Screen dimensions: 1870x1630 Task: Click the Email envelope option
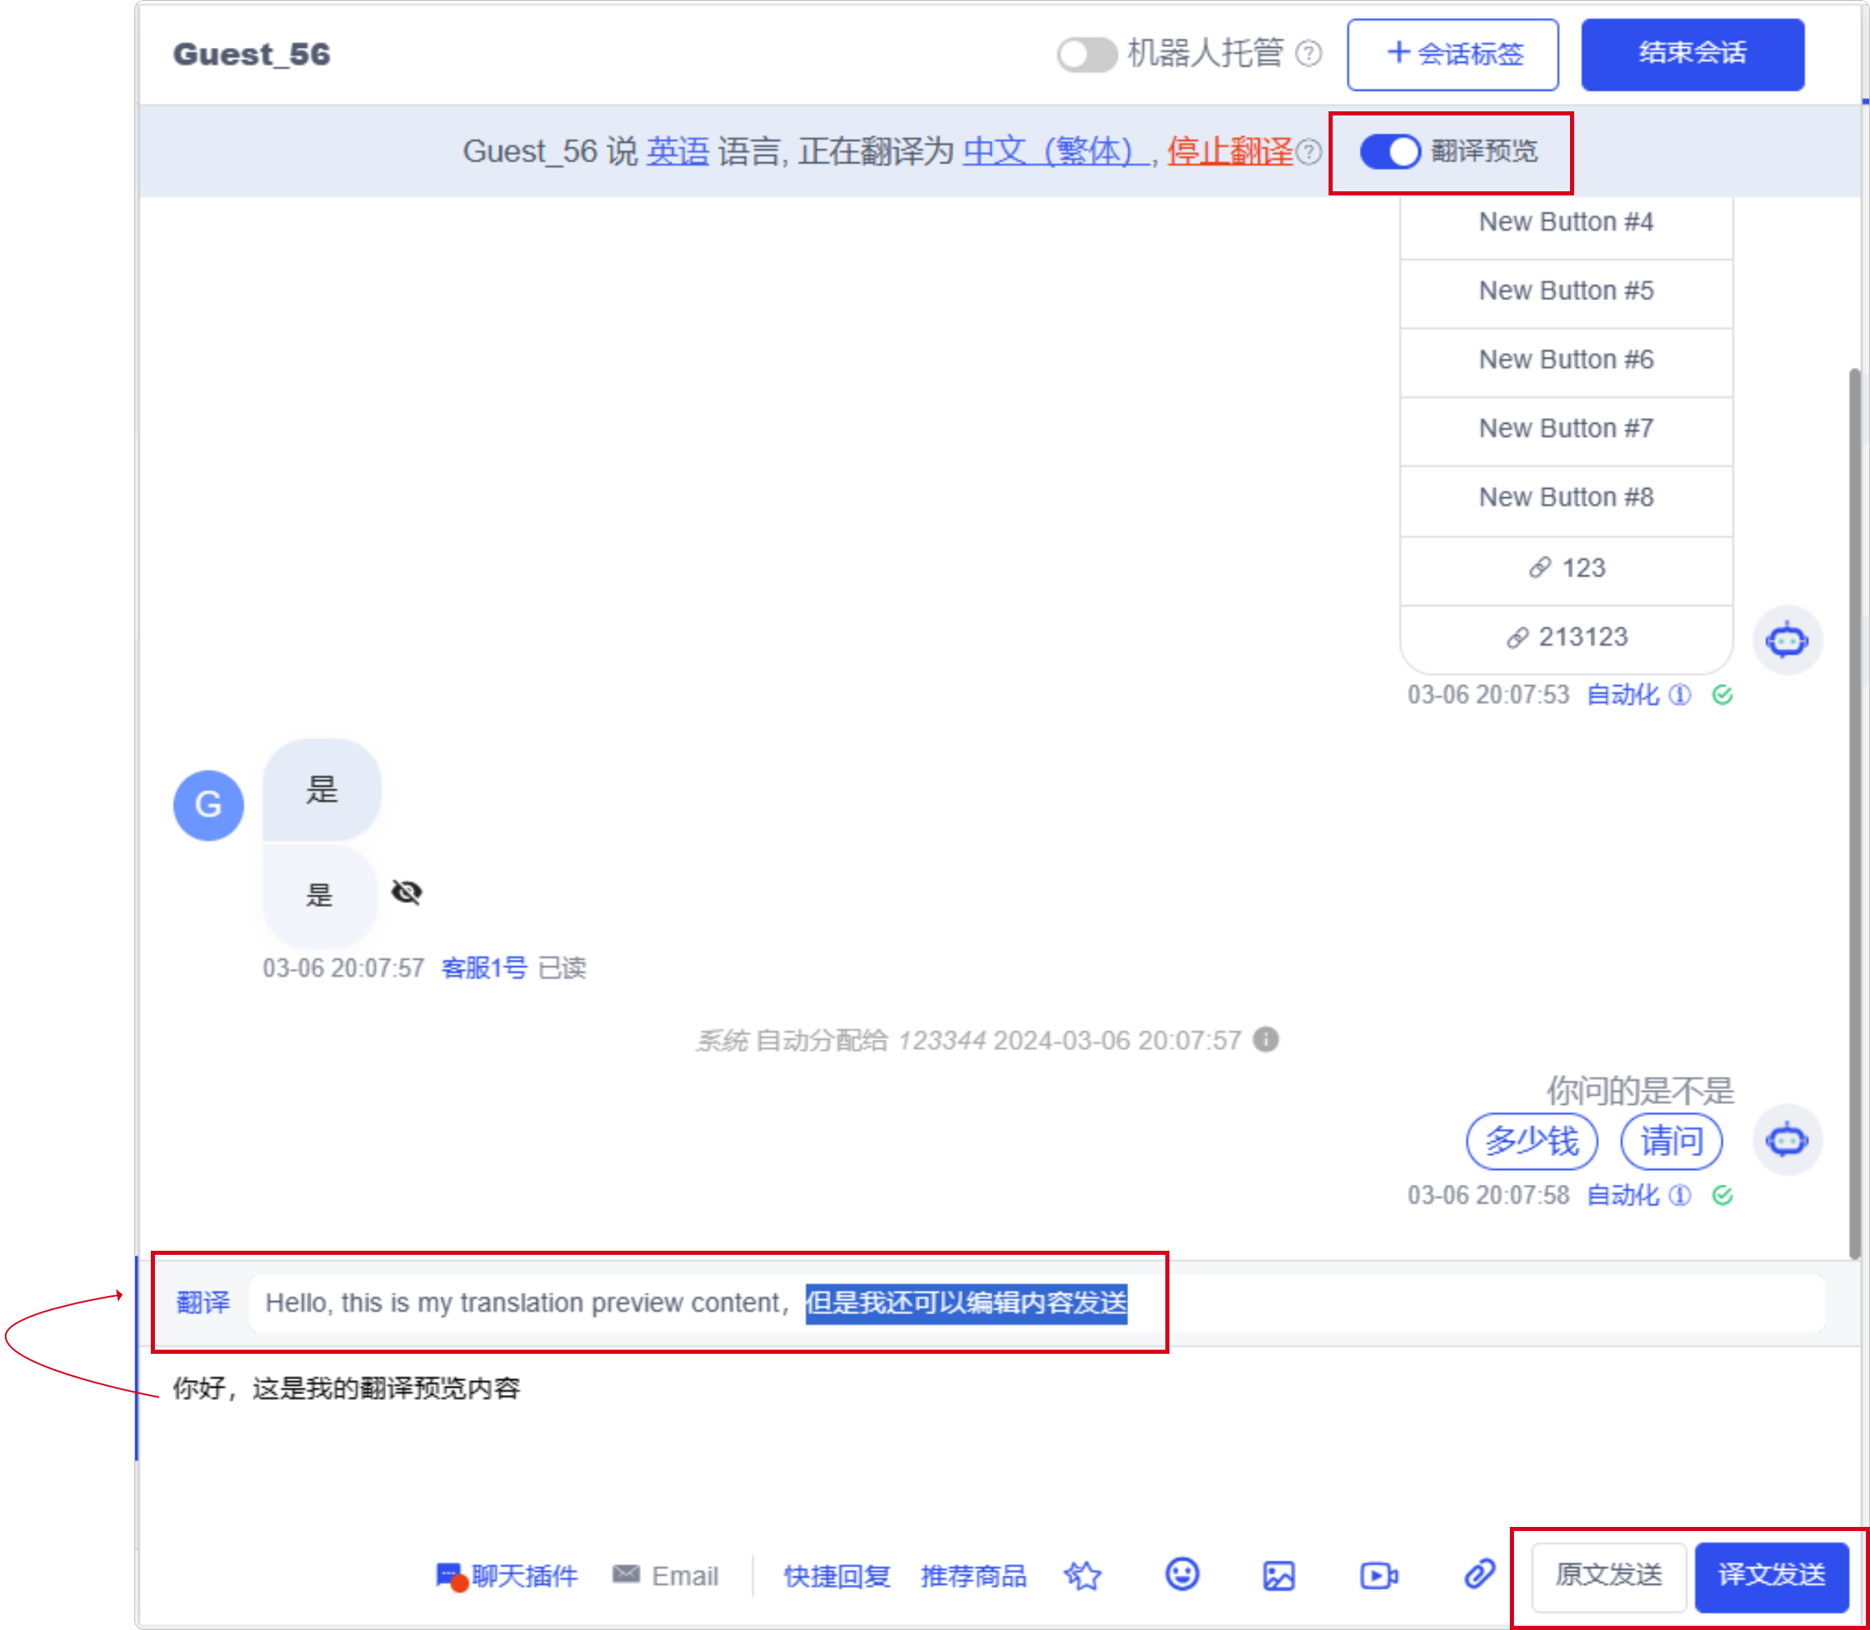point(667,1576)
